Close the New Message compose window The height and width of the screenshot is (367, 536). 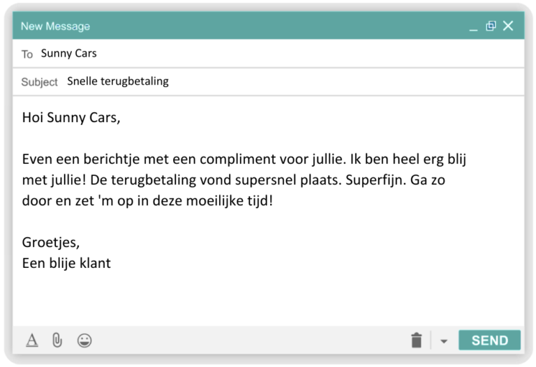(508, 26)
